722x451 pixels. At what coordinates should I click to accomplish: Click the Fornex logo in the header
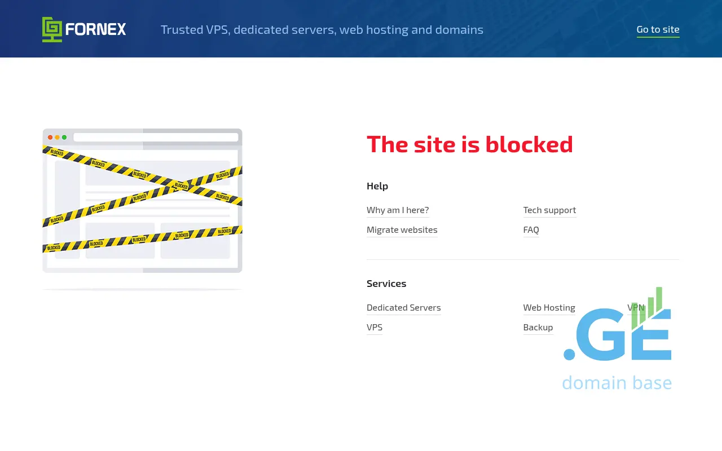pos(84,29)
